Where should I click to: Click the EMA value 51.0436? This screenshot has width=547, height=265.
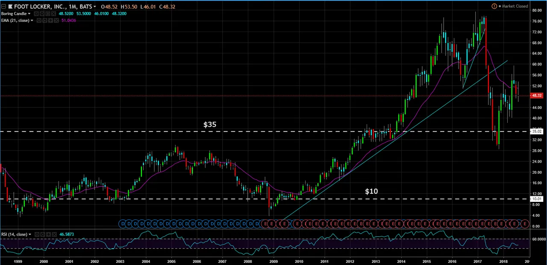(x=69, y=20)
